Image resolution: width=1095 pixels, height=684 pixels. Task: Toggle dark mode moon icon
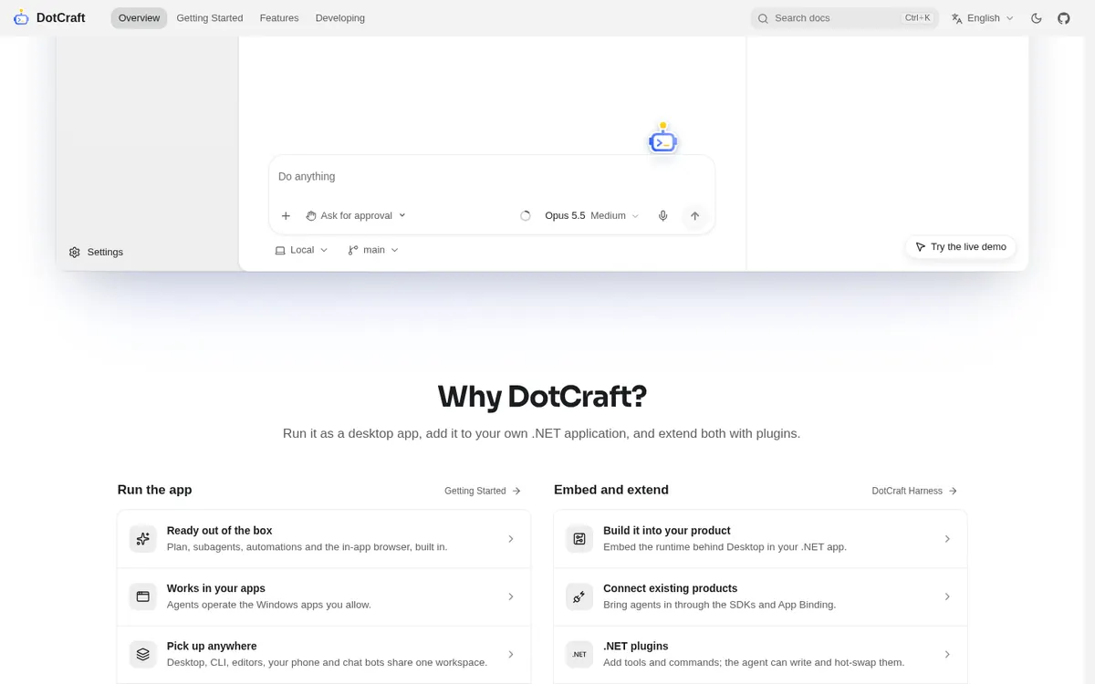click(x=1037, y=18)
